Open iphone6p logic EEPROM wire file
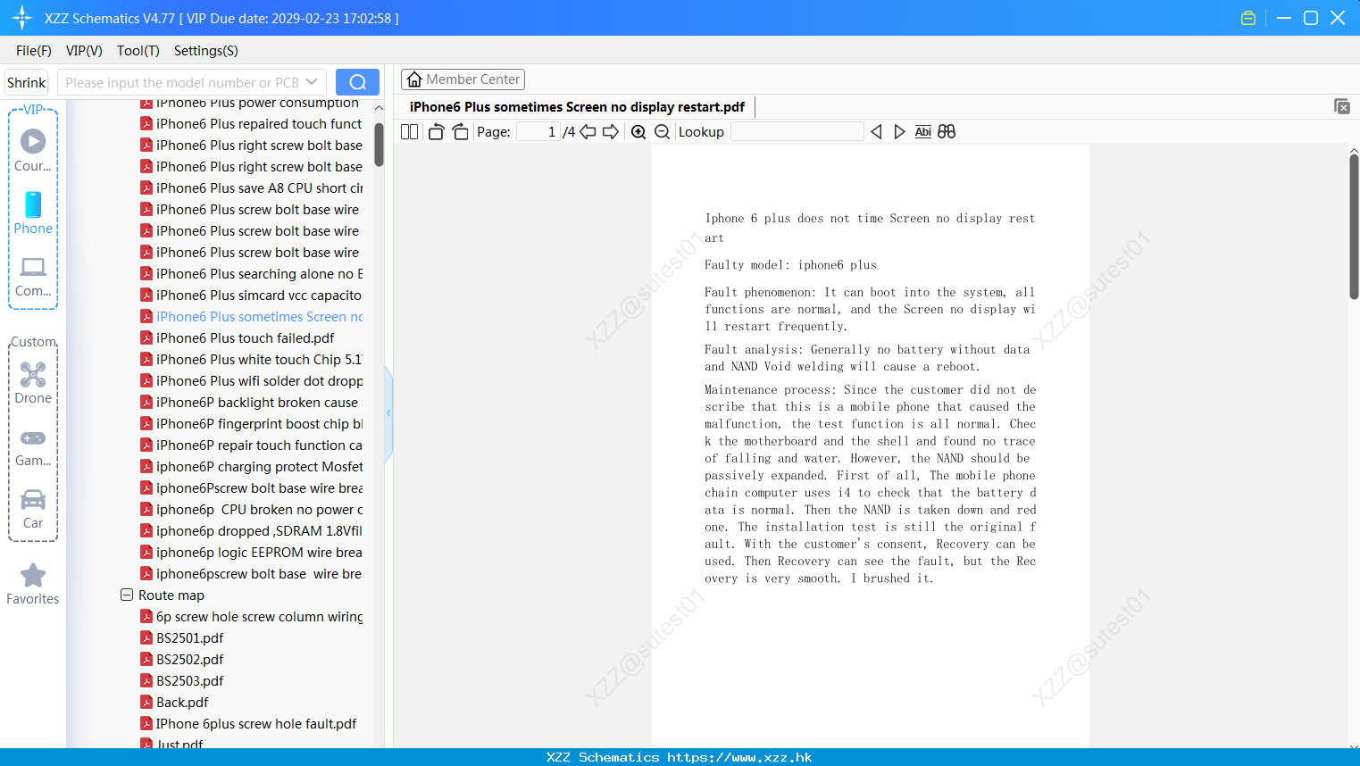This screenshot has height=766, width=1360. point(252,552)
